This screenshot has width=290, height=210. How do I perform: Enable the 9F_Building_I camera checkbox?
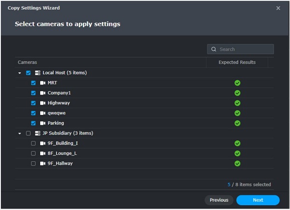click(33, 143)
